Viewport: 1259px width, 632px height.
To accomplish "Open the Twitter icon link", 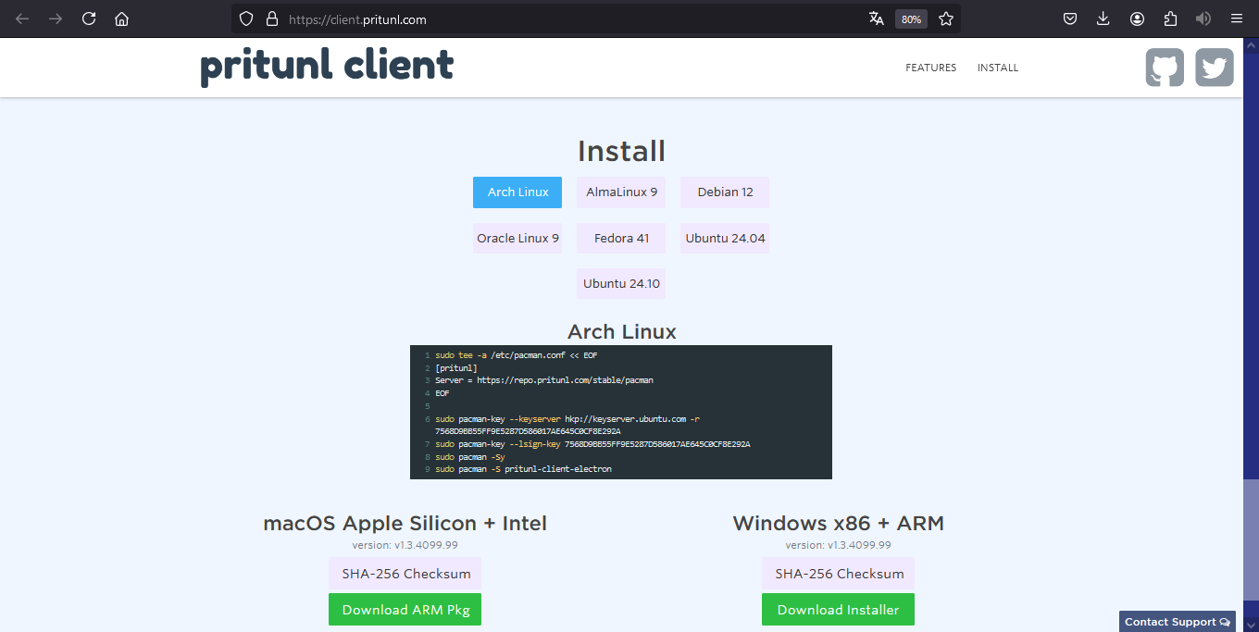I will click(1214, 68).
